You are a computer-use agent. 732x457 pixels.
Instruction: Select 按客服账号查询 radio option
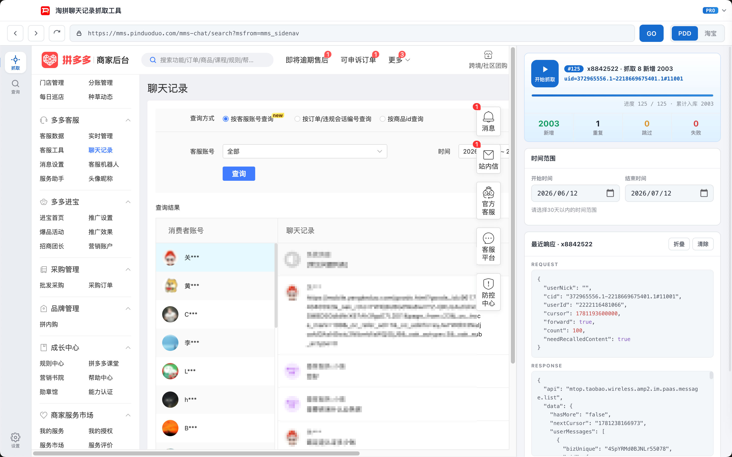tap(226, 119)
